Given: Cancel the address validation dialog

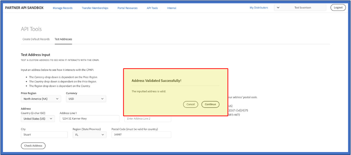Looking at the screenshot, I should pos(190,104).
